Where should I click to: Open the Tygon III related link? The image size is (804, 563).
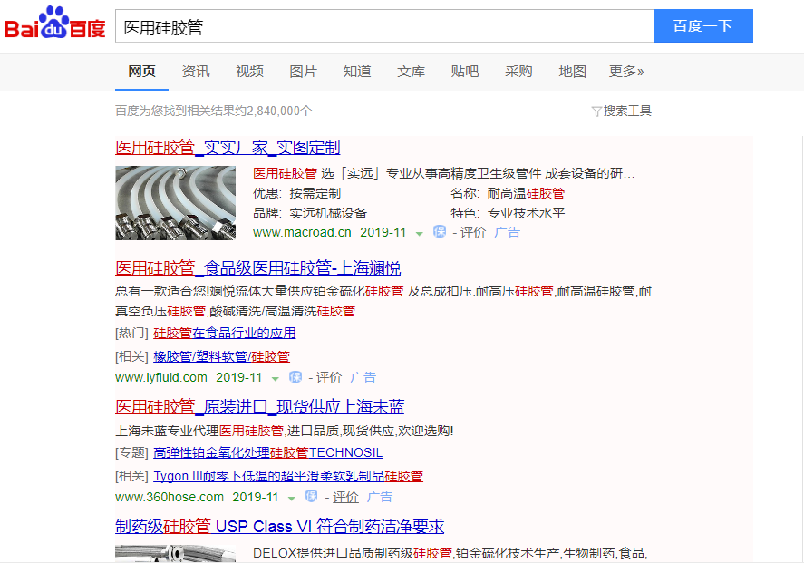(287, 476)
